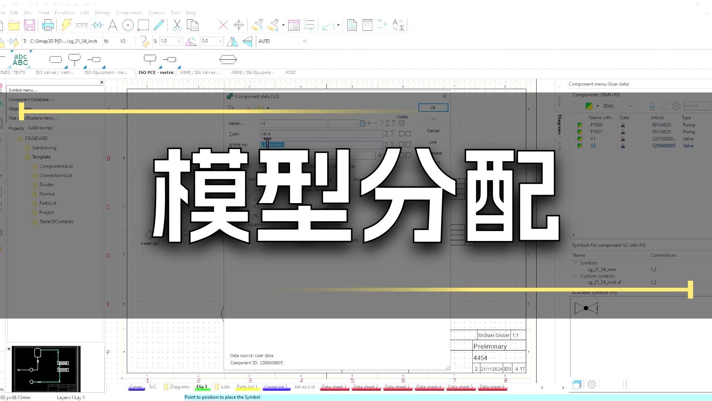This screenshot has width=712, height=401.
Task: Open Component Database... menu entry
Action: point(31,100)
